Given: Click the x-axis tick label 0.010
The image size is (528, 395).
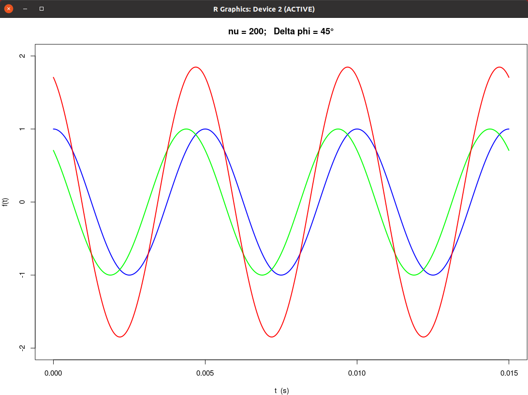Looking at the screenshot, I should [x=357, y=373].
